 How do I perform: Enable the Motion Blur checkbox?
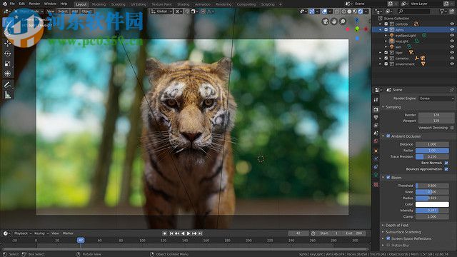coord(388,245)
